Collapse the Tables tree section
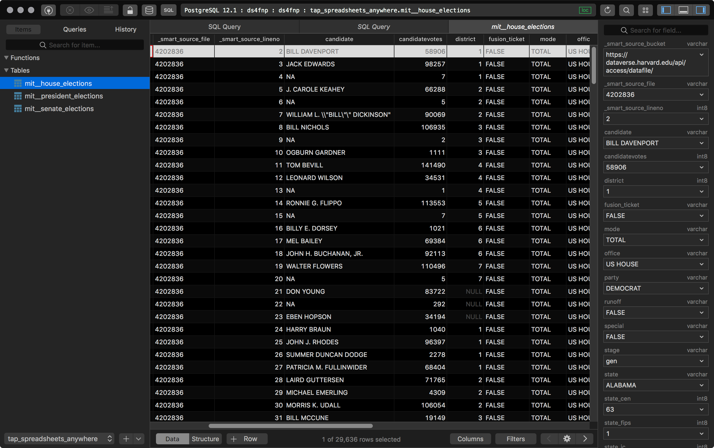714x448 pixels. pyautogui.click(x=6, y=71)
